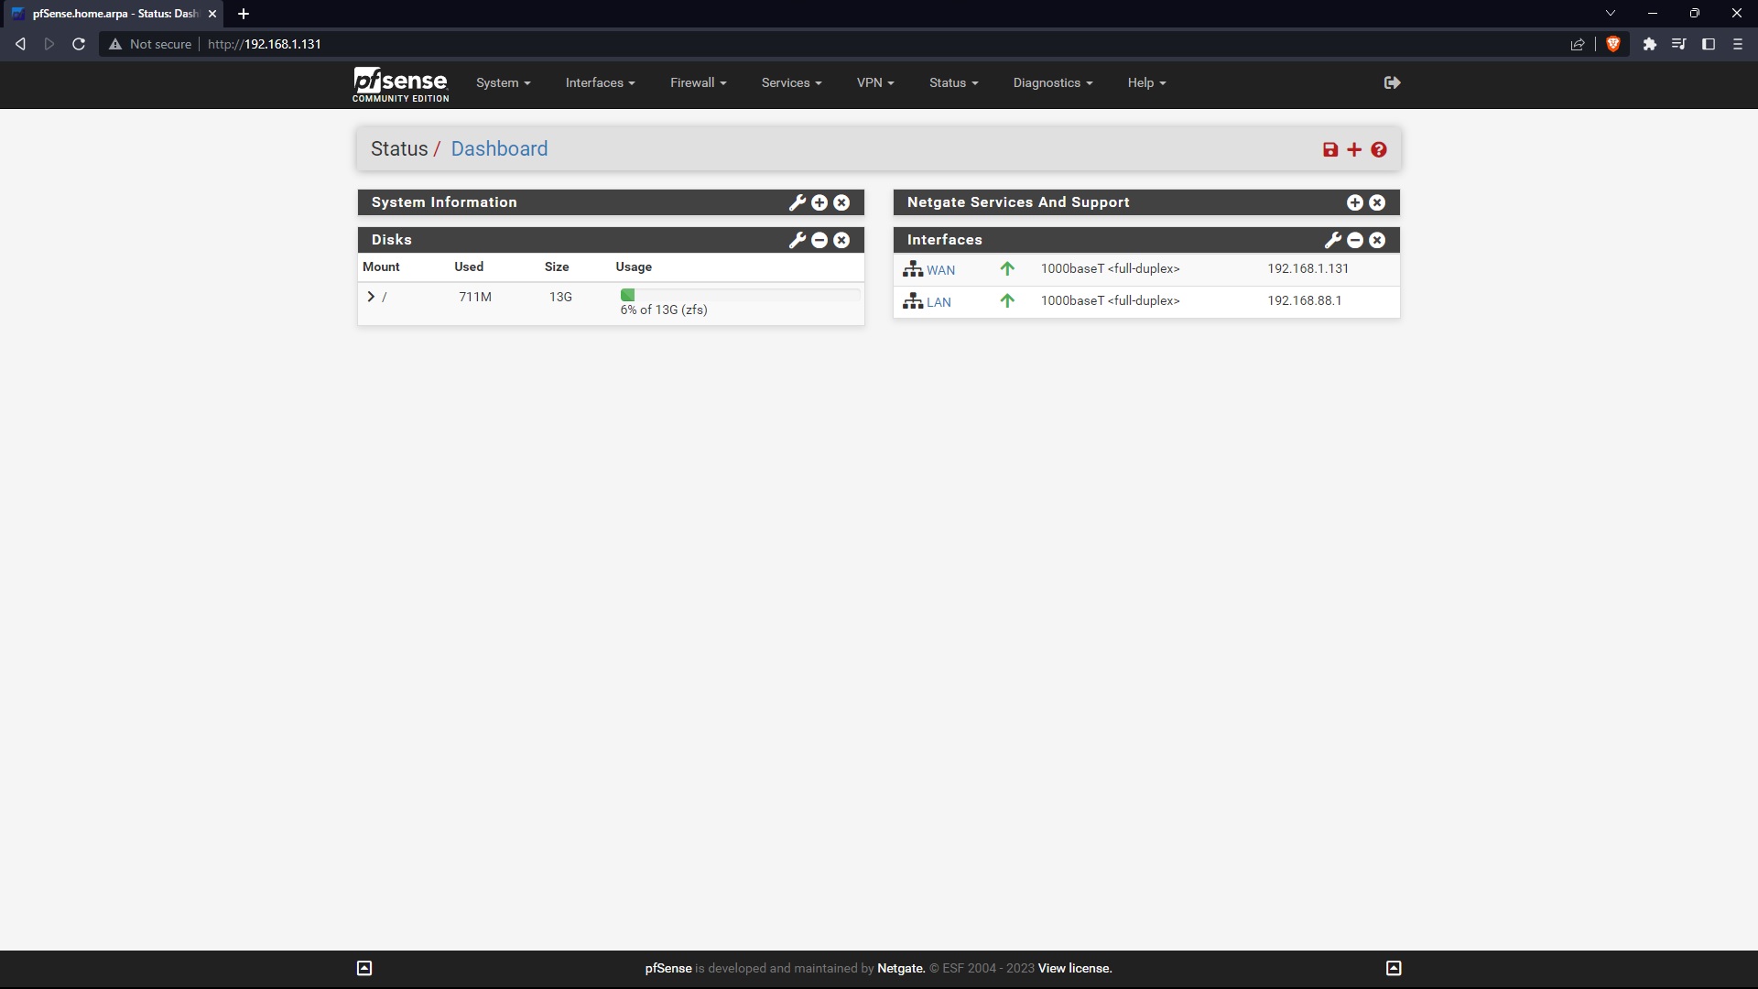1758x989 pixels.
Task: Click the pfSense Community Edition logo
Action: (400, 84)
